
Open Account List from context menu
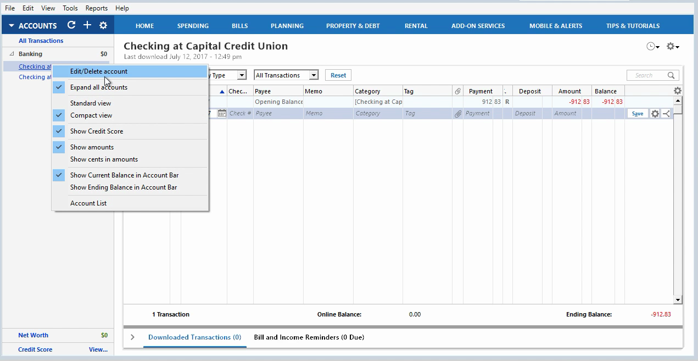coord(130,203)
